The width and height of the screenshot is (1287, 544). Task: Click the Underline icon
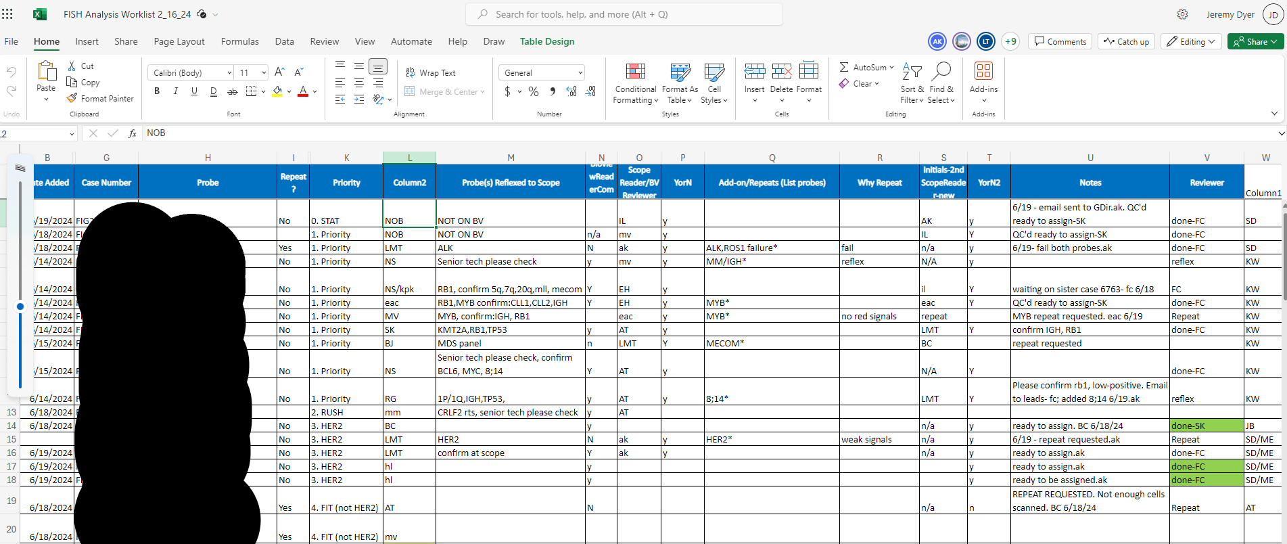tap(195, 91)
